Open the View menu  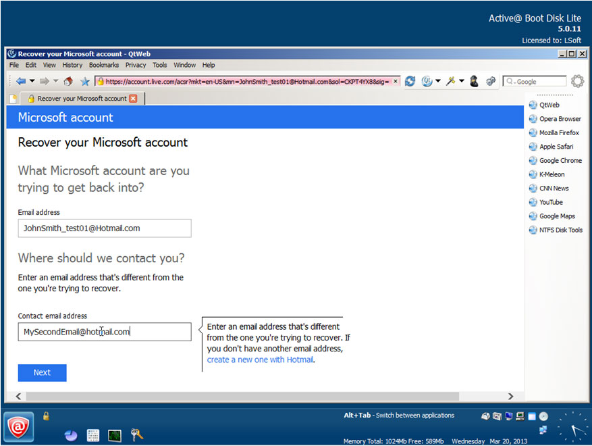[x=49, y=65]
